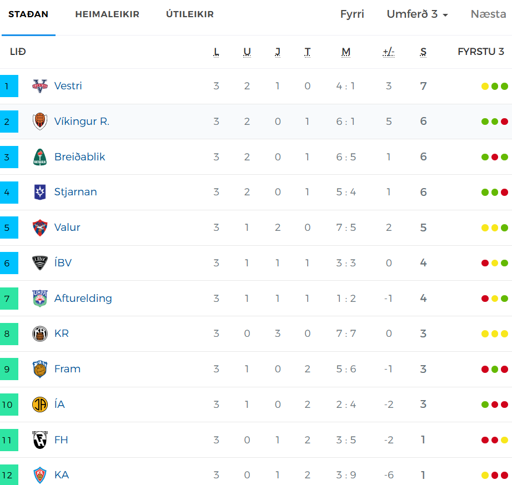The image size is (512, 485).
Task: Click the Vestri club crest
Action: coord(40,86)
